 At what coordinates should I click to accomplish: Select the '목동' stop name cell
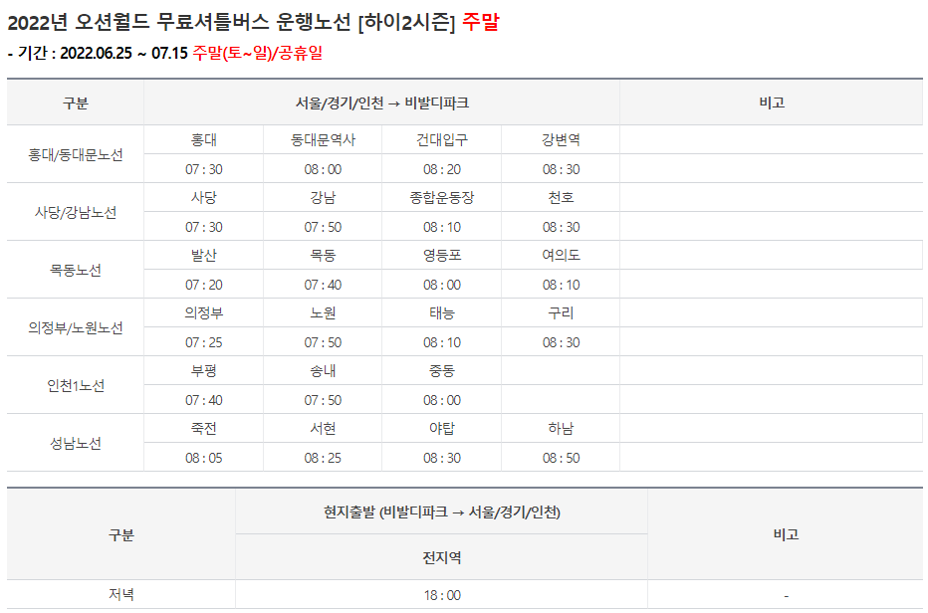[323, 256]
